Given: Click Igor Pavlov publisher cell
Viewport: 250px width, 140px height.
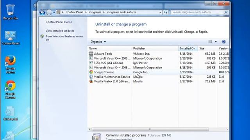Looking at the screenshot, I should click(x=140, y=63).
